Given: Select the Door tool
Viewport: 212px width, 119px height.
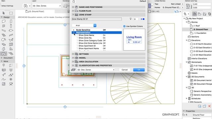Looking at the screenshot, I should click(11, 21).
